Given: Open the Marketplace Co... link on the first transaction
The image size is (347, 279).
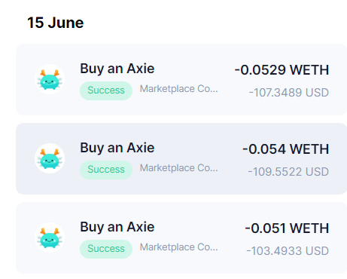Looking at the screenshot, I should coord(178,89).
